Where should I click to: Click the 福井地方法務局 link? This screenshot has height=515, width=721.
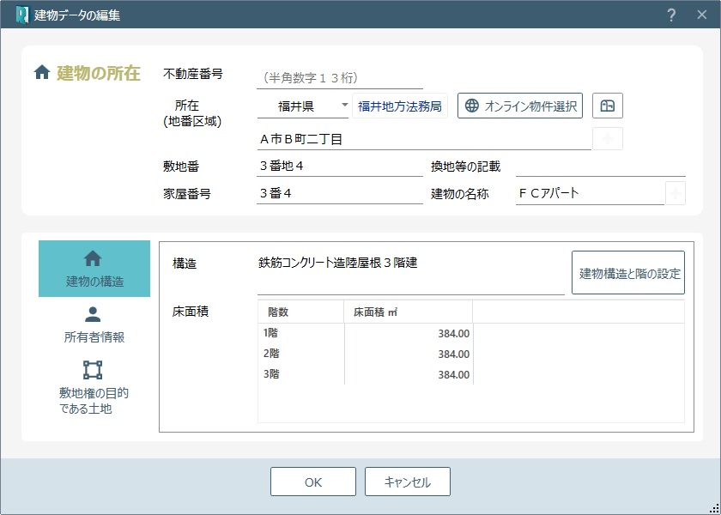click(400, 106)
